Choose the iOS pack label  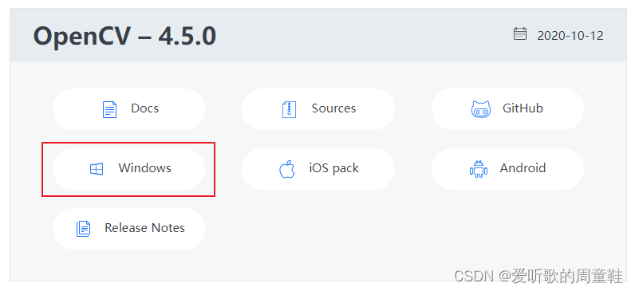tap(333, 168)
